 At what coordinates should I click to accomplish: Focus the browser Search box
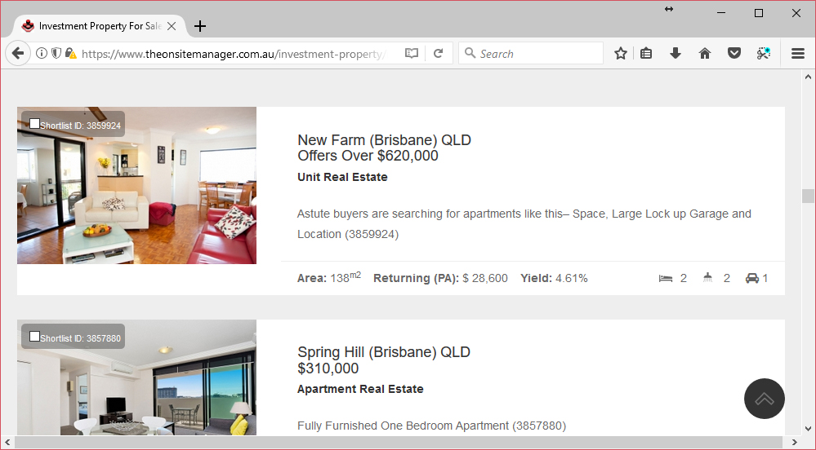[x=531, y=53]
